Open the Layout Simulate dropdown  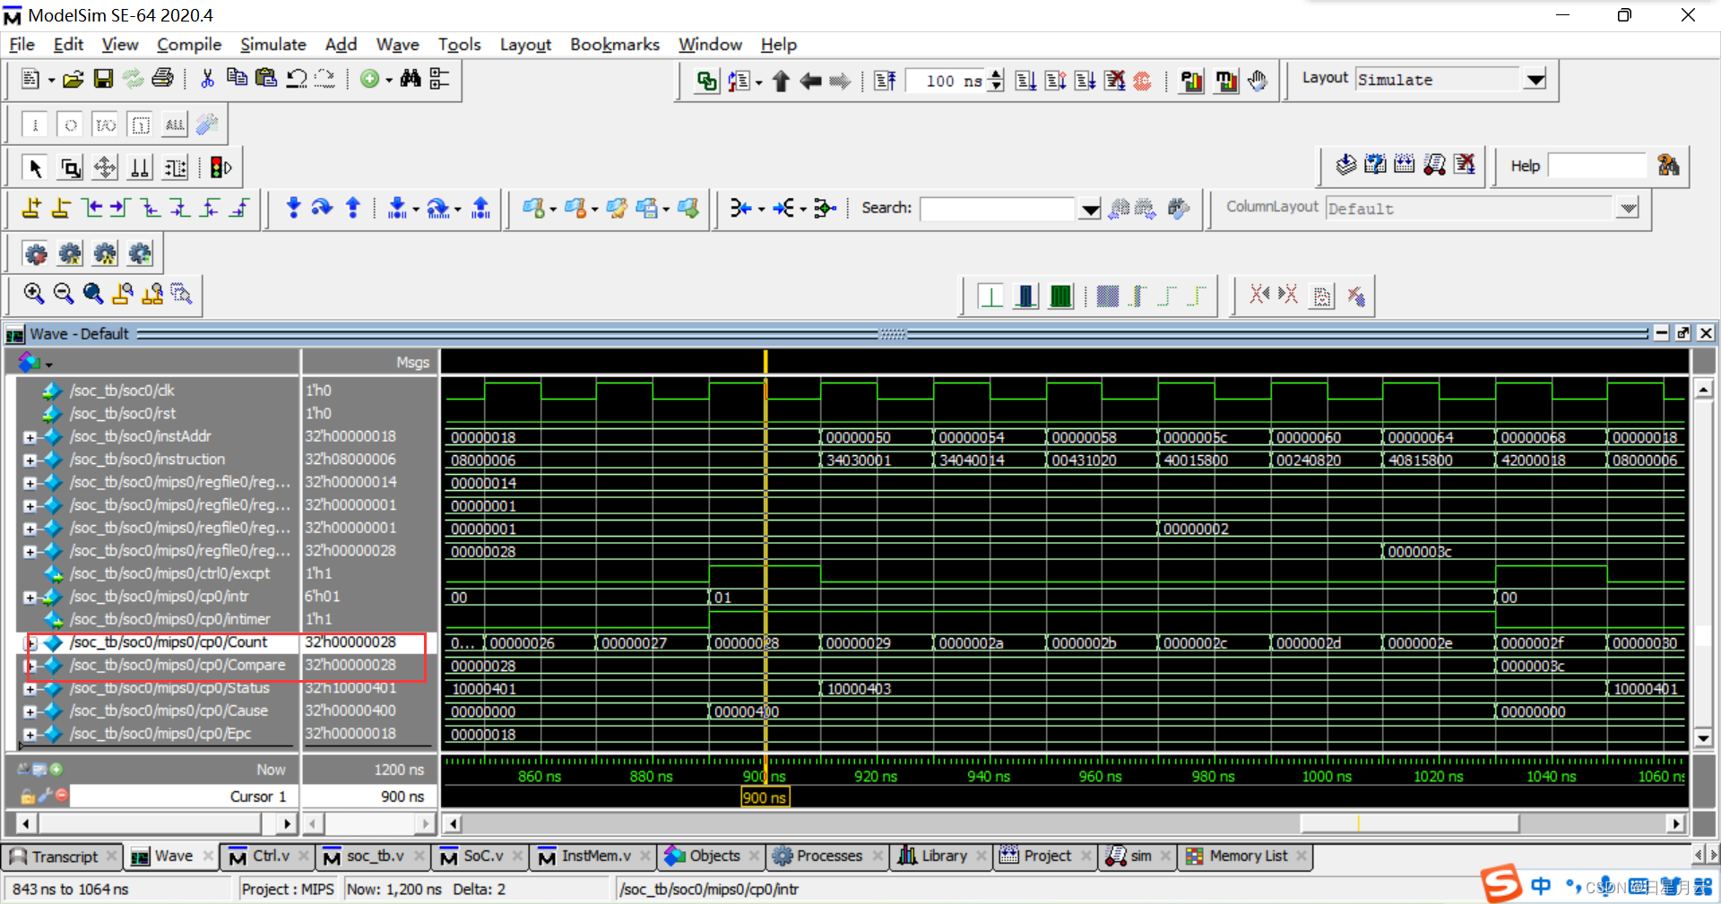(x=1535, y=79)
